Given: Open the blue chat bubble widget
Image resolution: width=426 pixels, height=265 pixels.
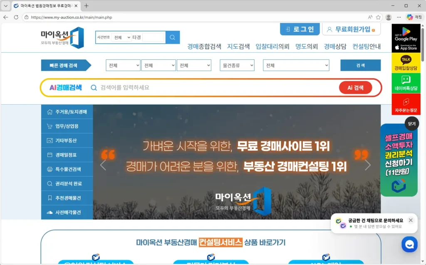Looking at the screenshot, I should (x=409, y=244).
